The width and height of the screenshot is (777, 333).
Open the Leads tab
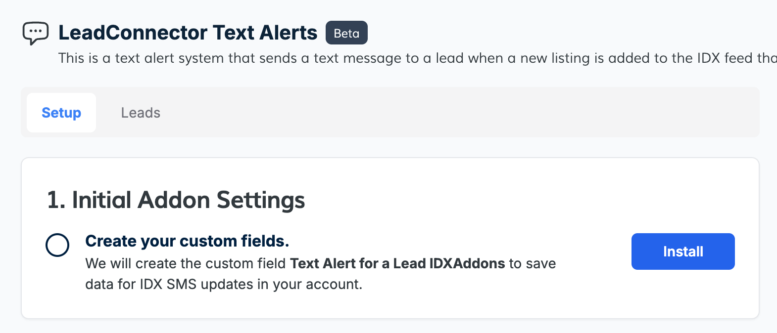tap(141, 113)
